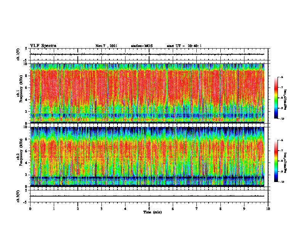Click the '-6' value on ch.1 color bar
Image resolution: width=302 pixels, height=234 pixels.
[281, 77]
